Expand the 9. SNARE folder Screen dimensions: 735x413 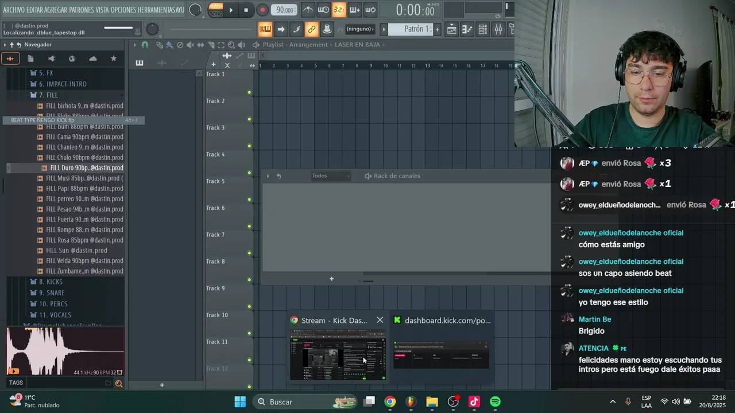(52, 293)
